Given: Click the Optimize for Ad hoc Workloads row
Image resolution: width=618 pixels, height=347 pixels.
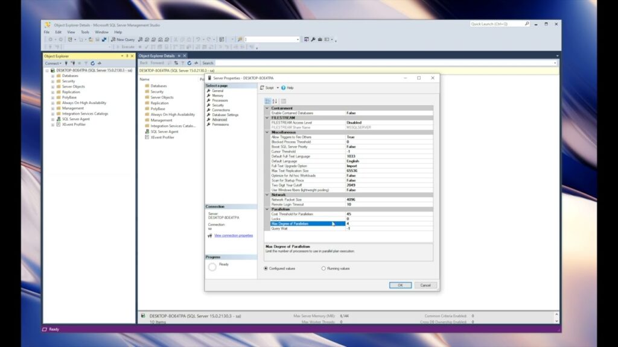Looking at the screenshot, I should 352,175.
